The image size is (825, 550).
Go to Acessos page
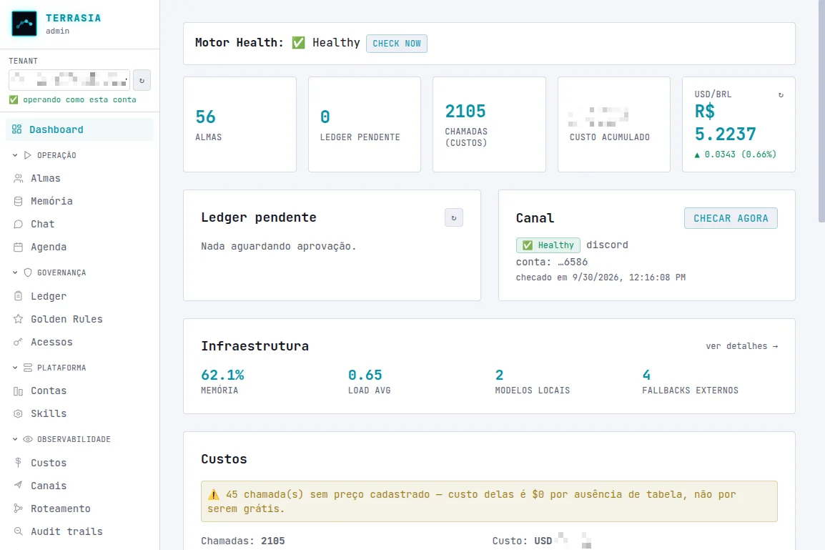click(79, 342)
